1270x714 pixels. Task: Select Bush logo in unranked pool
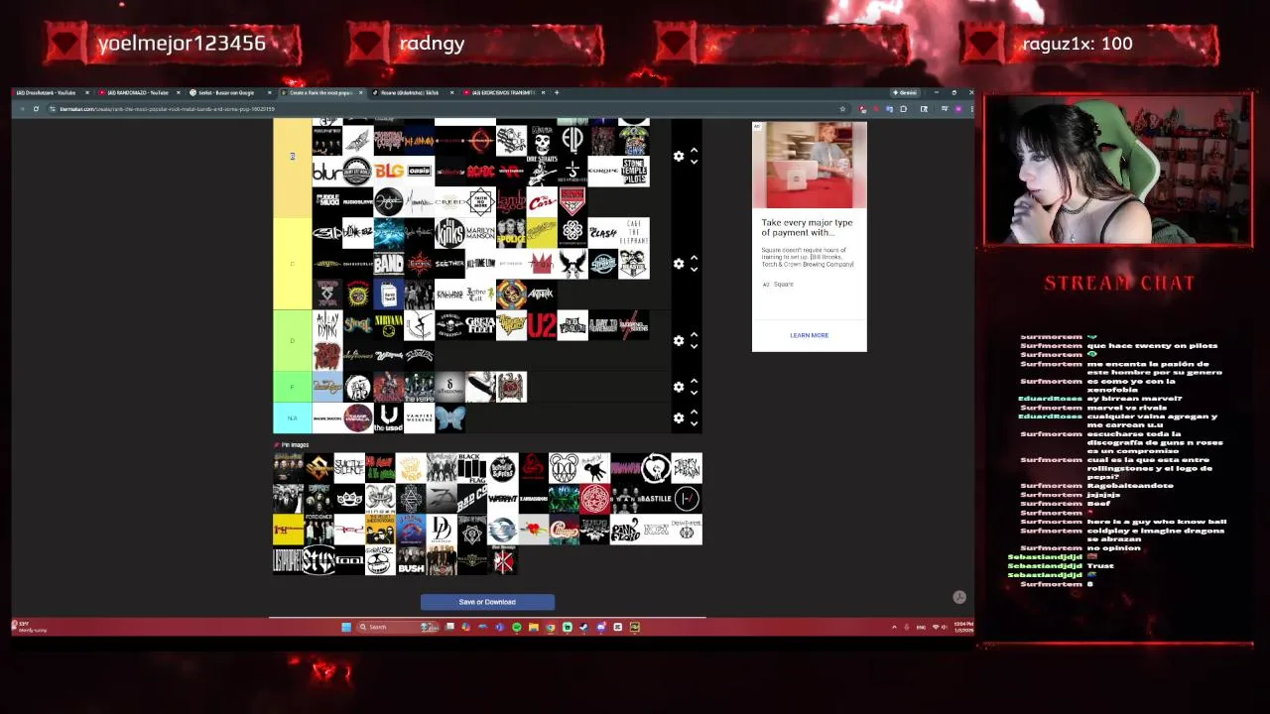point(411,560)
